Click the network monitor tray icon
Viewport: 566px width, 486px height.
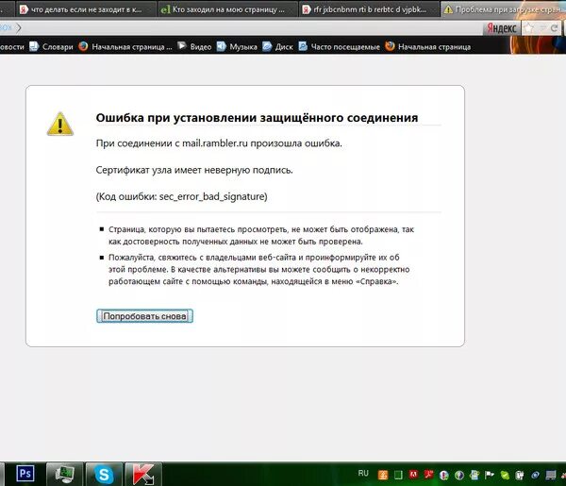(551, 475)
